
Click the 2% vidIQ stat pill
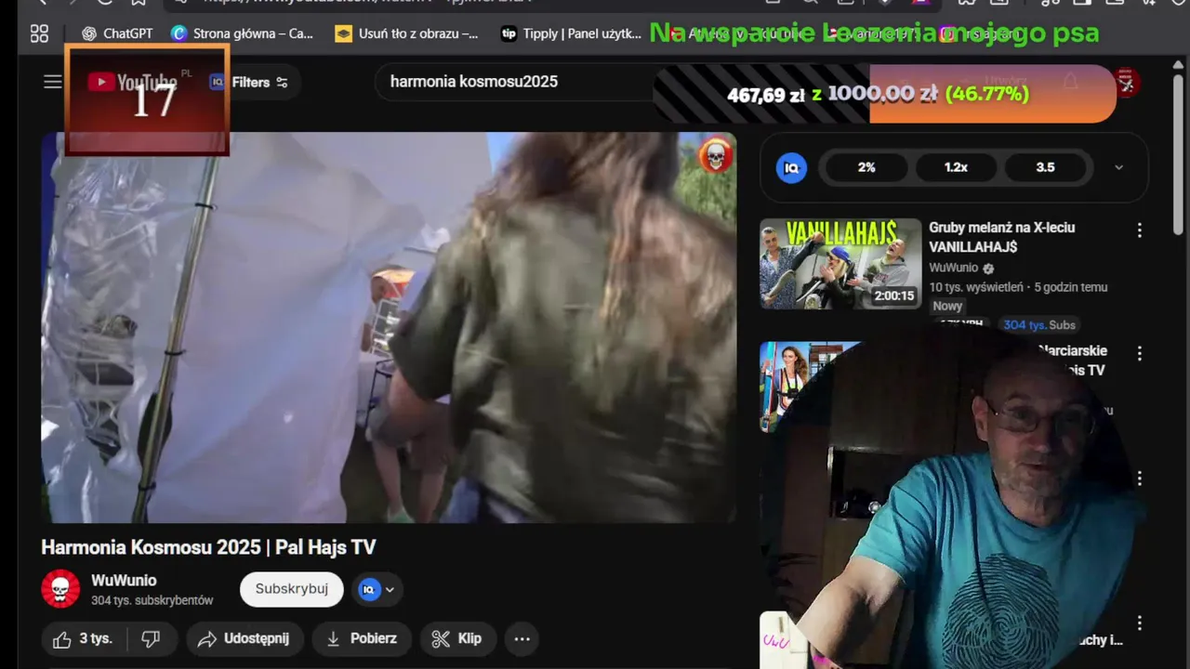[866, 167]
